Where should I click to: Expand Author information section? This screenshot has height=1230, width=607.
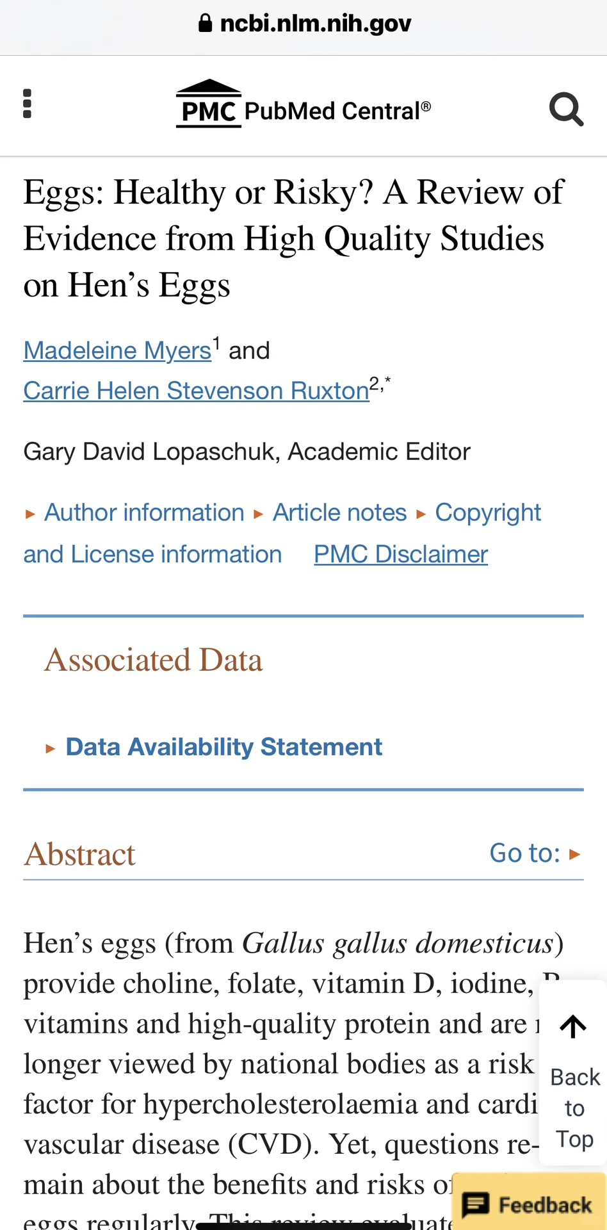(x=144, y=512)
